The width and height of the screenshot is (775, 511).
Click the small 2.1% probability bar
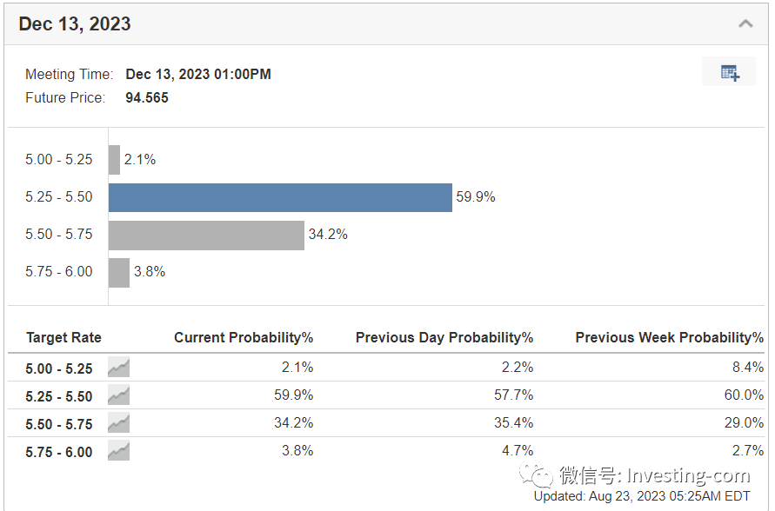[114, 160]
